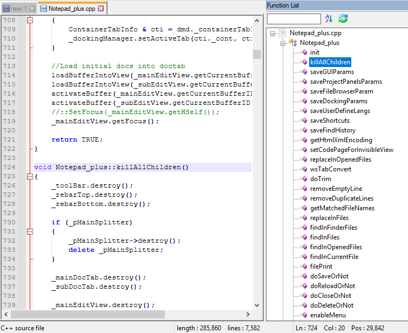The width and height of the screenshot is (408, 333).
Task: Select getMatchedFileNames entry
Action: click(x=342, y=208)
